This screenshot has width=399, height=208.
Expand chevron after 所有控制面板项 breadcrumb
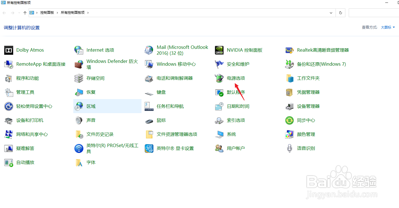click(x=88, y=13)
